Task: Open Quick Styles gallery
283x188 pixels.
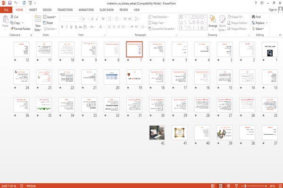Action: tap(222, 24)
